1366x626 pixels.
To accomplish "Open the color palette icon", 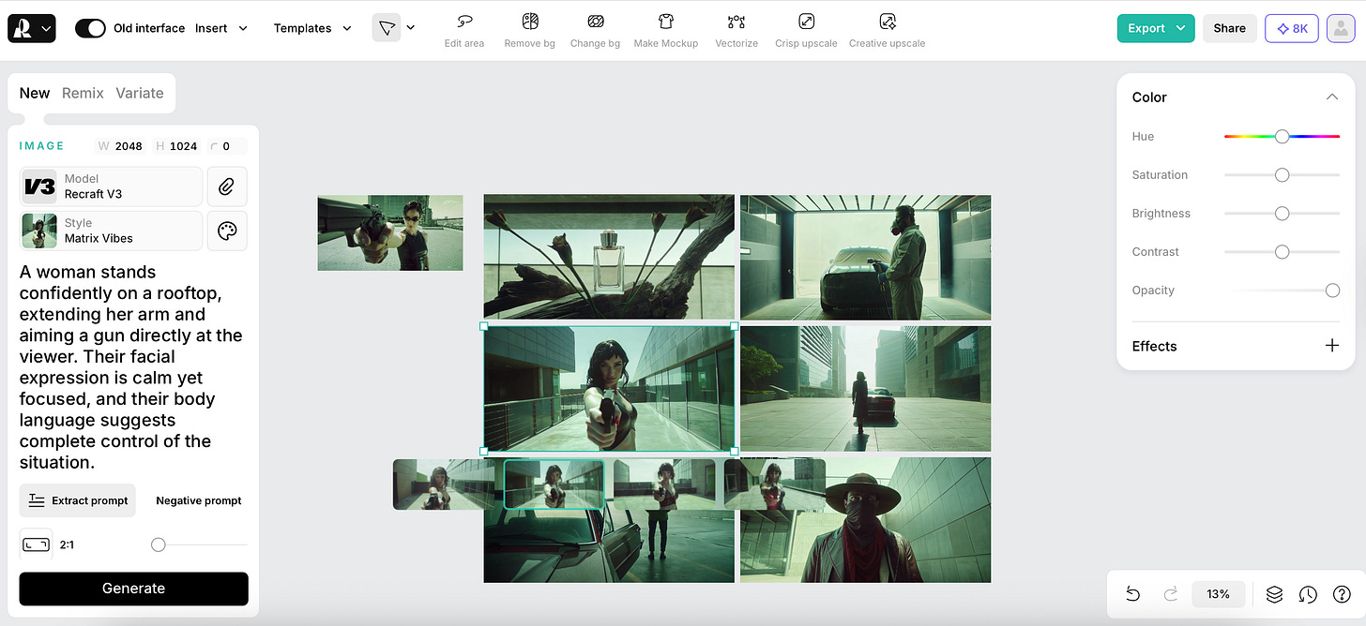I will coord(227,231).
